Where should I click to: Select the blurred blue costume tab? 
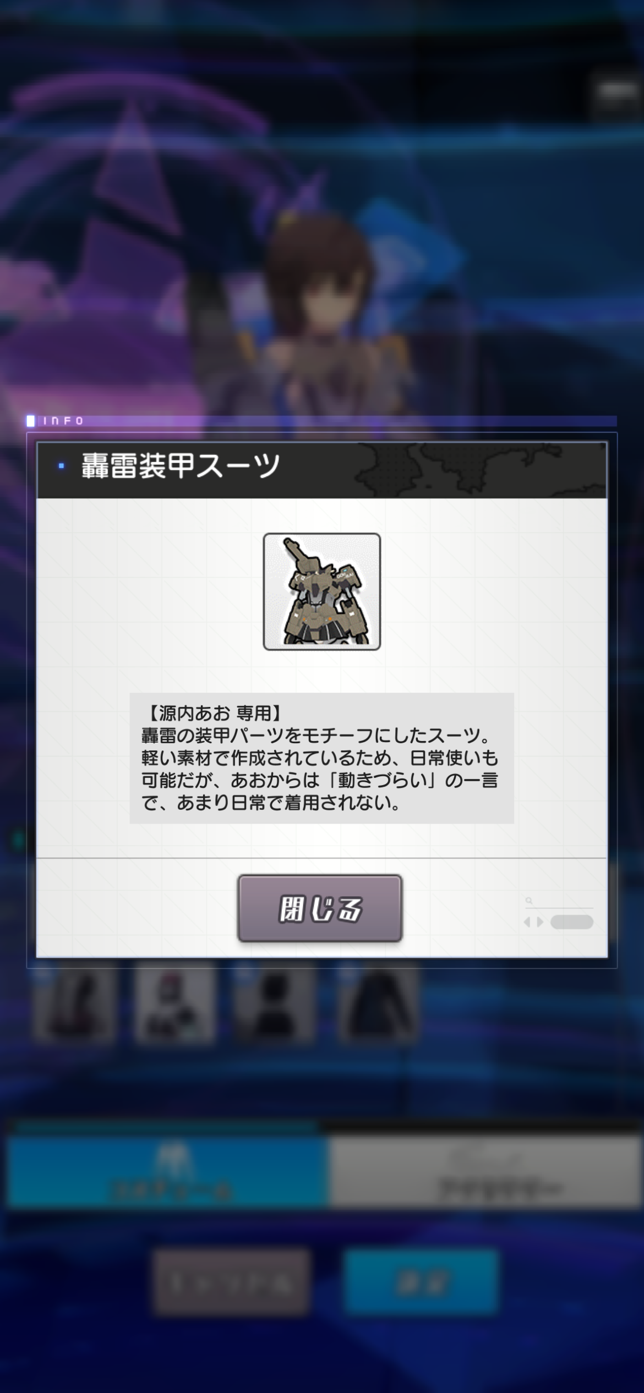point(168,1172)
